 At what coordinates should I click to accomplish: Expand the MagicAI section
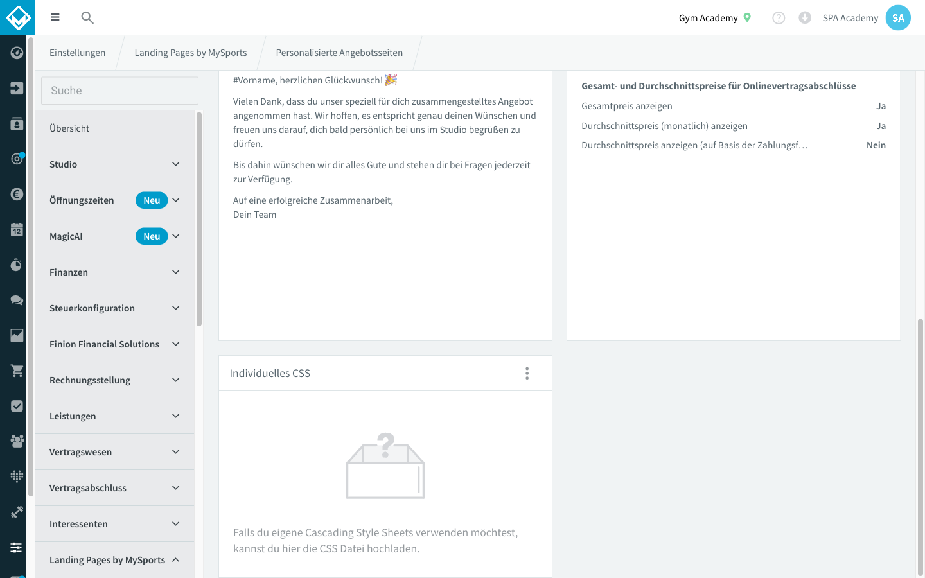pyautogui.click(x=115, y=236)
